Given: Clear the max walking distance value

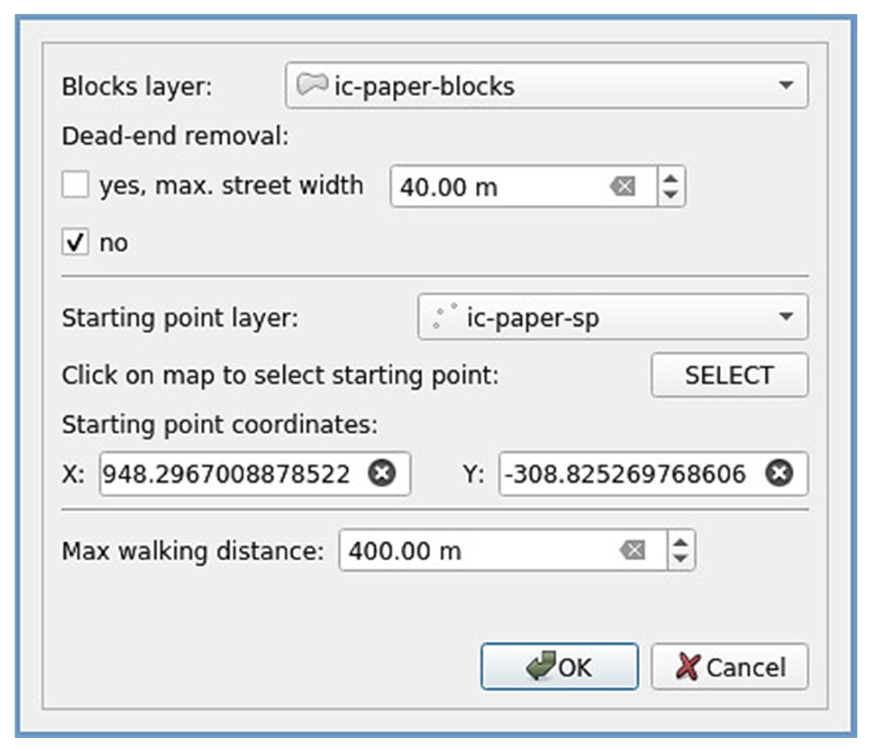Looking at the screenshot, I should pyautogui.click(x=633, y=550).
